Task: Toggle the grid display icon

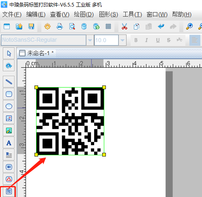Action: click(108, 26)
